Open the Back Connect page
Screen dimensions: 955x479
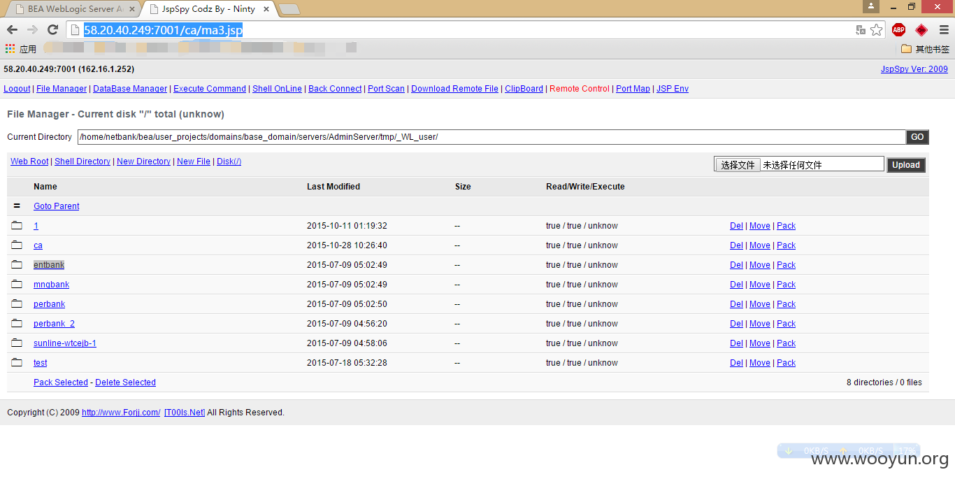[x=335, y=89]
